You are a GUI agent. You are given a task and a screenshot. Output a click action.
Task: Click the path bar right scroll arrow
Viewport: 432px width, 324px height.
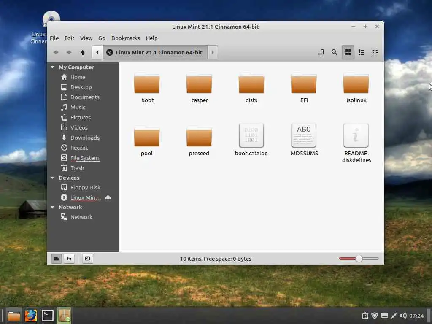(213, 52)
